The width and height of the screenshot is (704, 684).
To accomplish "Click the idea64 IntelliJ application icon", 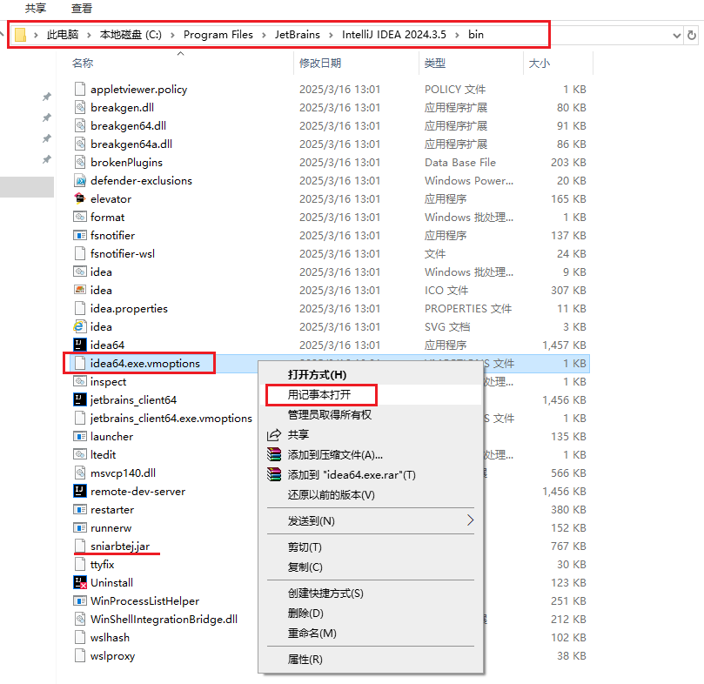I will click(x=80, y=345).
